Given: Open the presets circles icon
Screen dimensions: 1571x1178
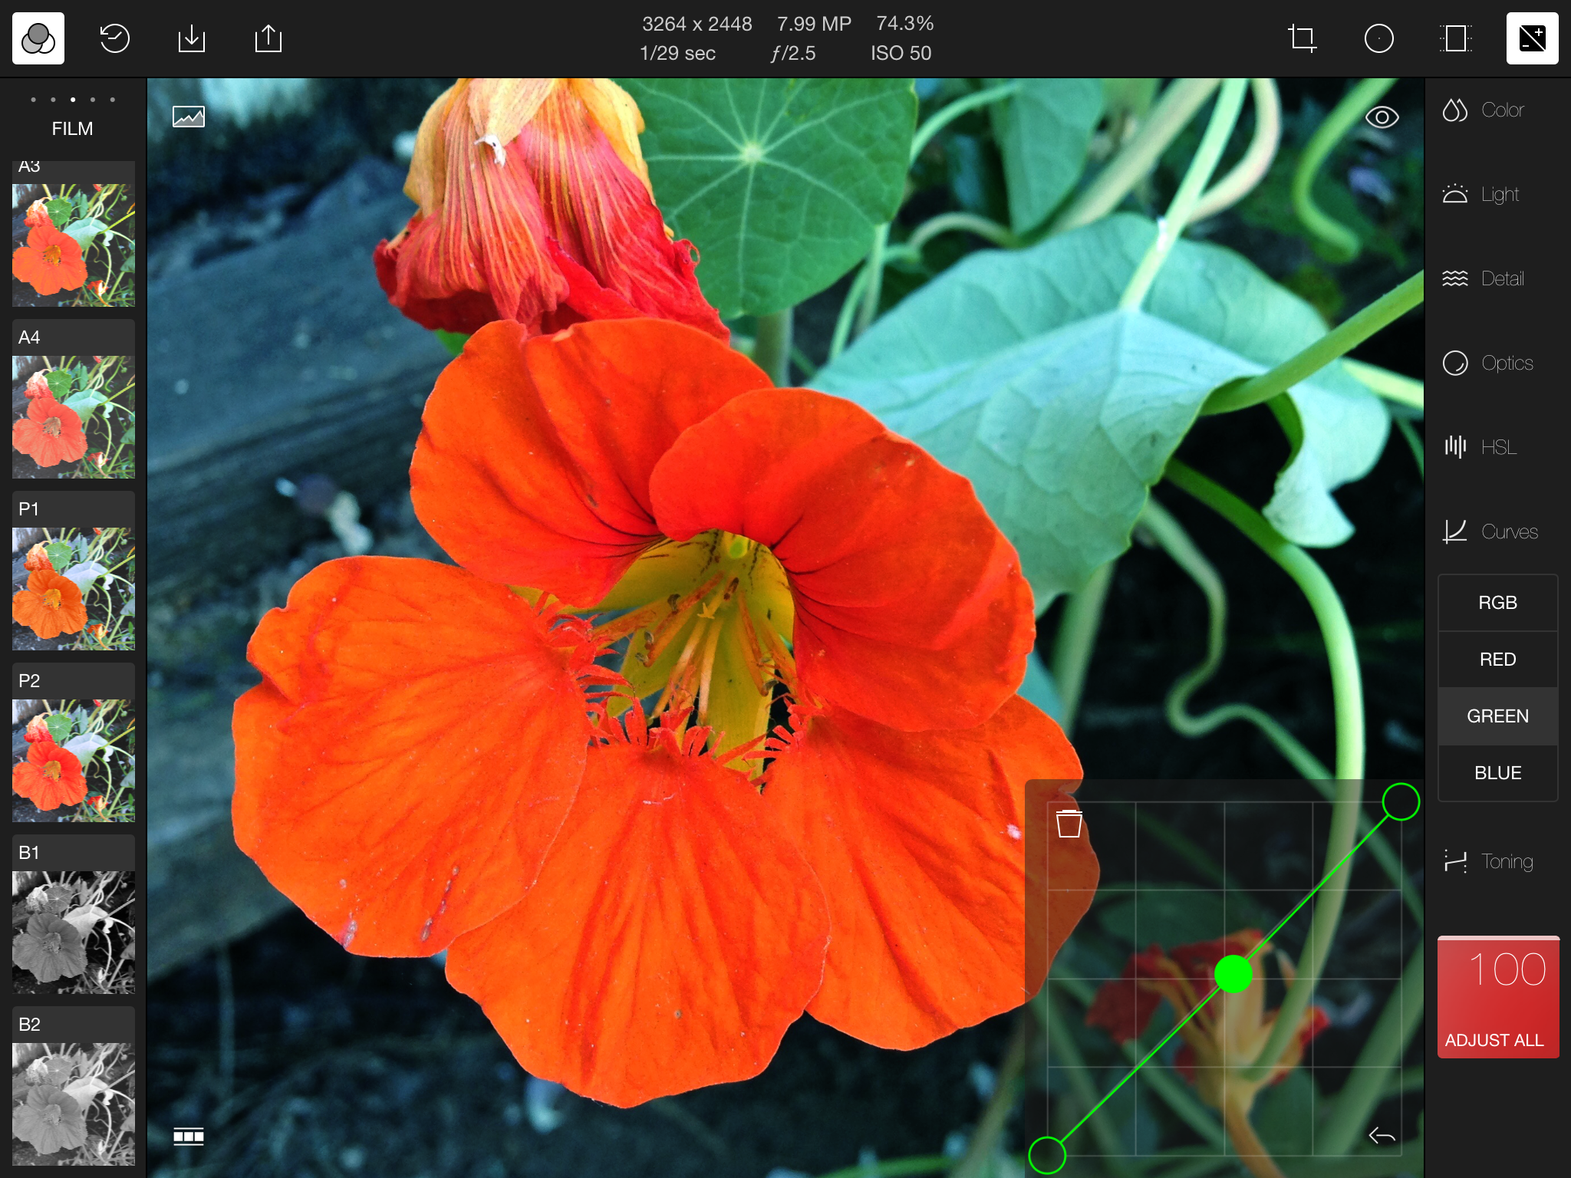Looking at the screenshot, I should click(x=38, y=38).
